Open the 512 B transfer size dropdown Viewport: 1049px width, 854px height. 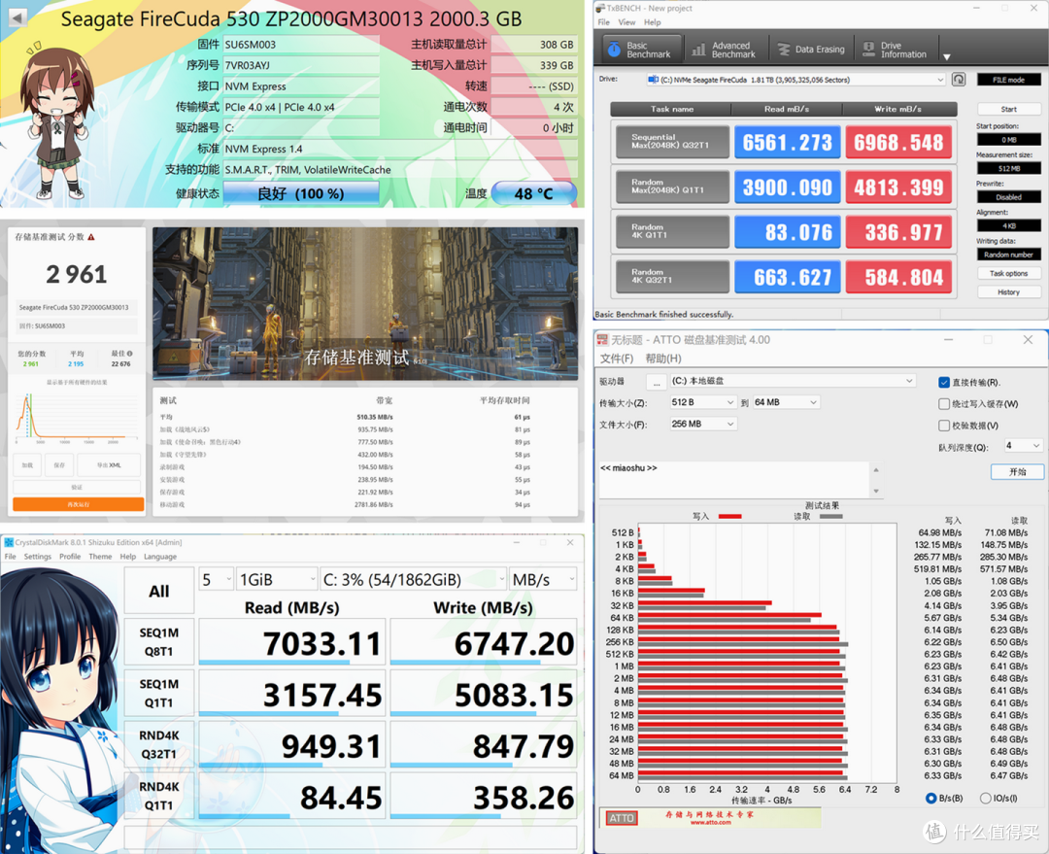point(702,403)
